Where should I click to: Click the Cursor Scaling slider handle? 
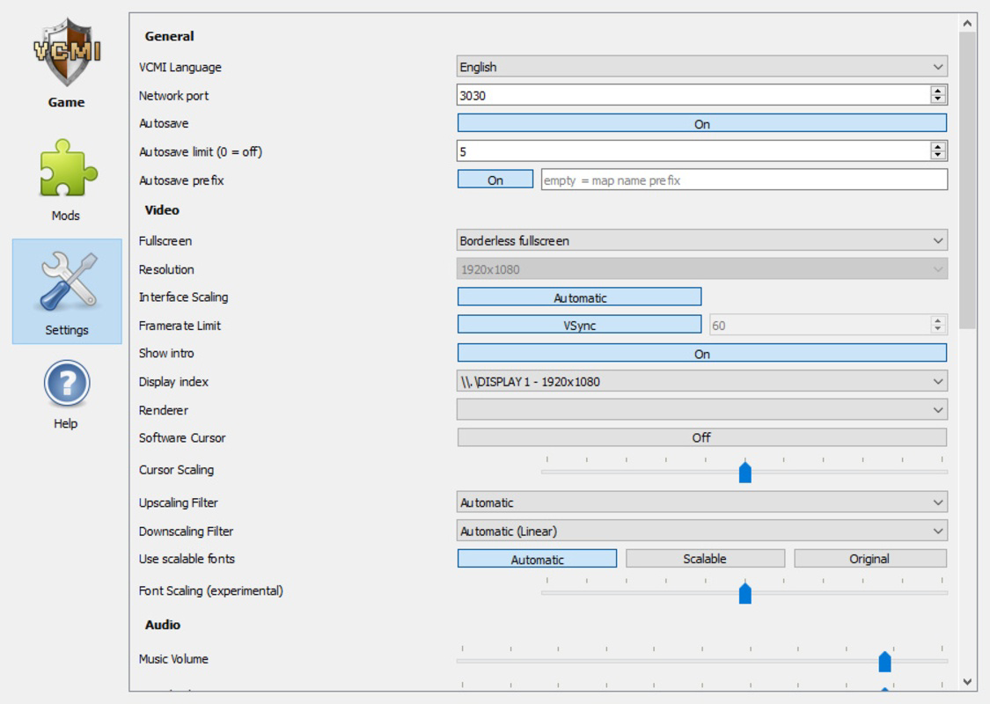click(745, 473)
